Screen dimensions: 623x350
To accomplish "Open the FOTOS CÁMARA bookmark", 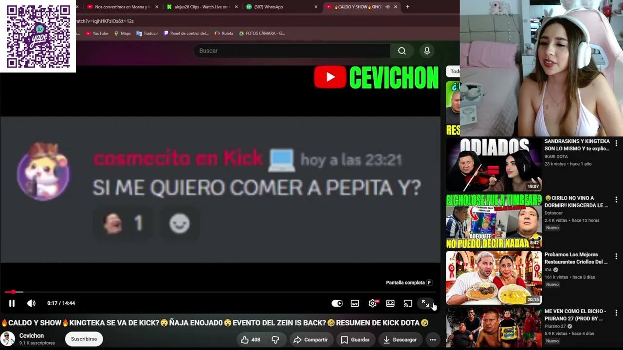I will tap(262, 34).
